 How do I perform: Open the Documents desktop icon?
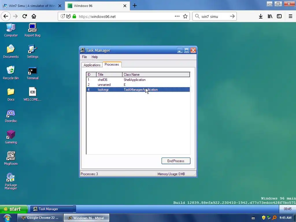(x=11, y=51)
